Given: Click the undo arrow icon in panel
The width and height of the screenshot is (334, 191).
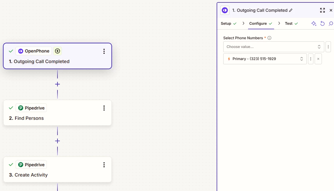Looking at the screenshot, I should pos(323,23).
